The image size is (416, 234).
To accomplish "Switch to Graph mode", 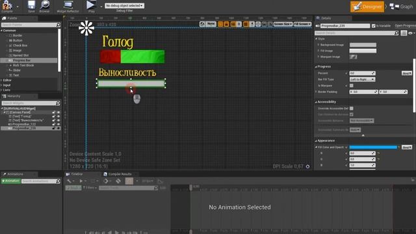I will [401, 6].
